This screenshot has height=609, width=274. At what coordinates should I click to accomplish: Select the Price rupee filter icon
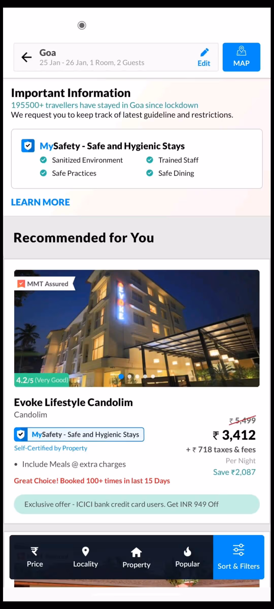35,551
